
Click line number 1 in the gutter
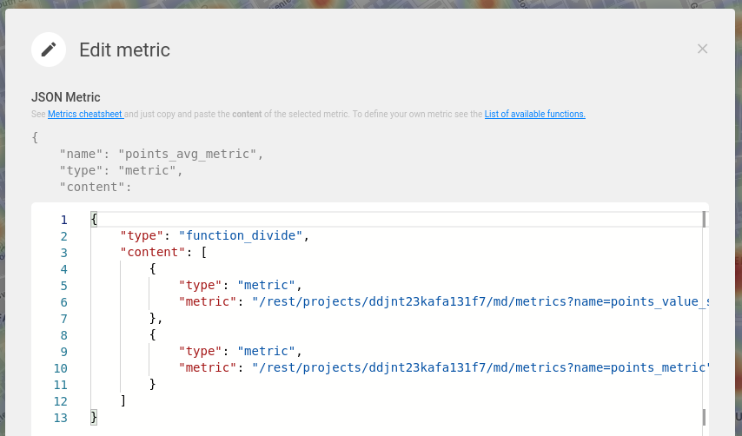(x=63, y=220)
